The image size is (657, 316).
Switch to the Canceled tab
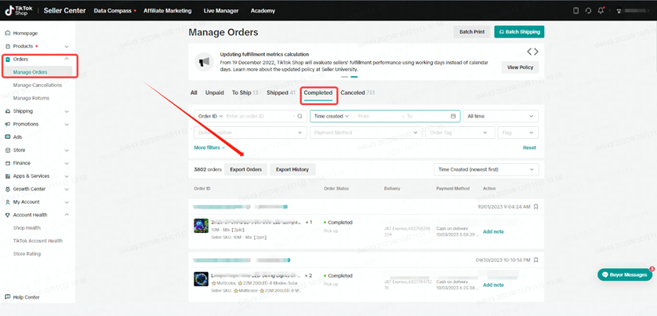tap(358, 93)
